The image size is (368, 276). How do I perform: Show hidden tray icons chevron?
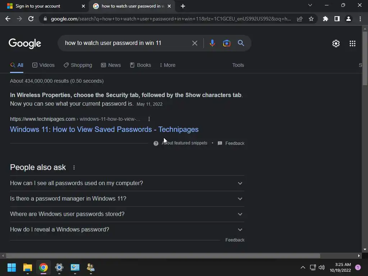pyautogui.click(x=303, y=267)
